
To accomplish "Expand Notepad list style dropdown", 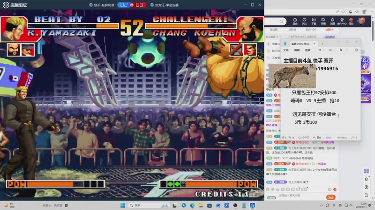I will [332, 50].
